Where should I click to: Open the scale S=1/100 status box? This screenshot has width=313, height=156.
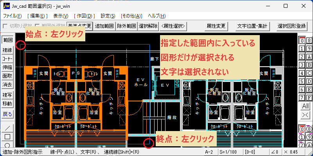coord(230,152)
